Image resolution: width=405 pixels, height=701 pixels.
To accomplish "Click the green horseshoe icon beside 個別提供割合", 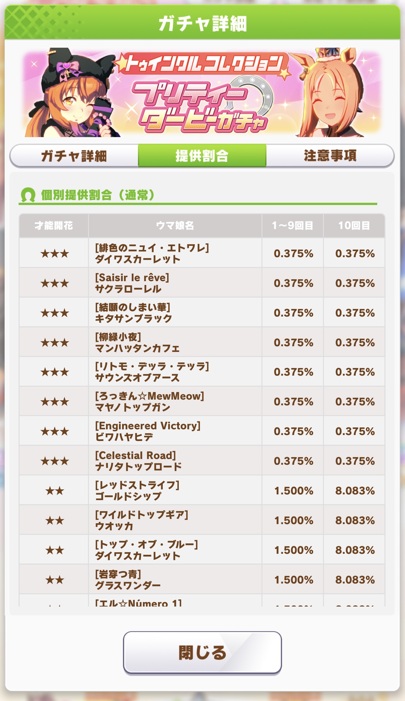I will (x=28, y=195).
